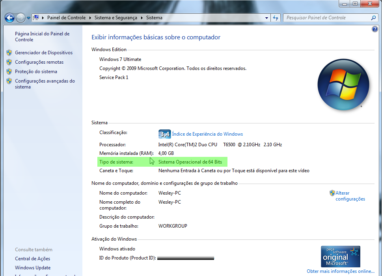382x276 pixels.
Task: Open Windows Update in sidebar
Action: tap(33, 268)
